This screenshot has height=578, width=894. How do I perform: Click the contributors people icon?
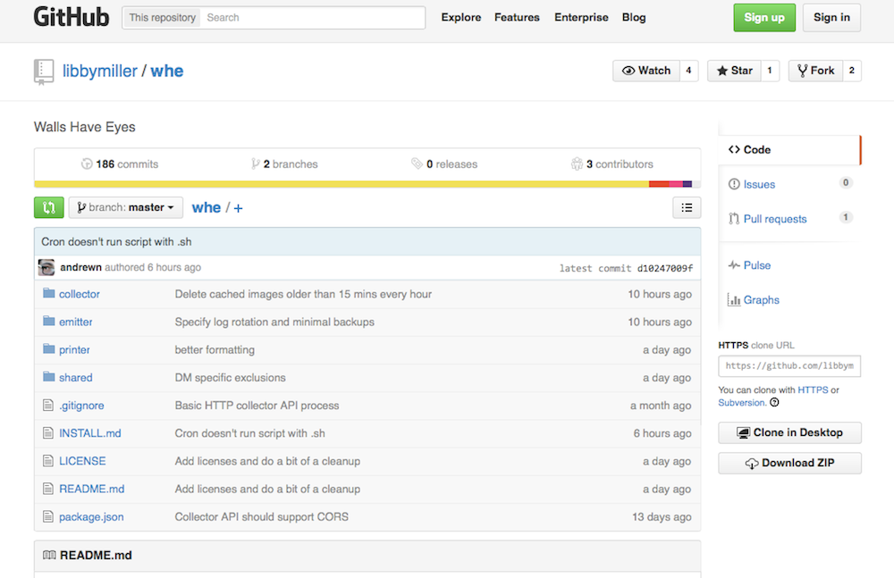click(x=577, y=164)
